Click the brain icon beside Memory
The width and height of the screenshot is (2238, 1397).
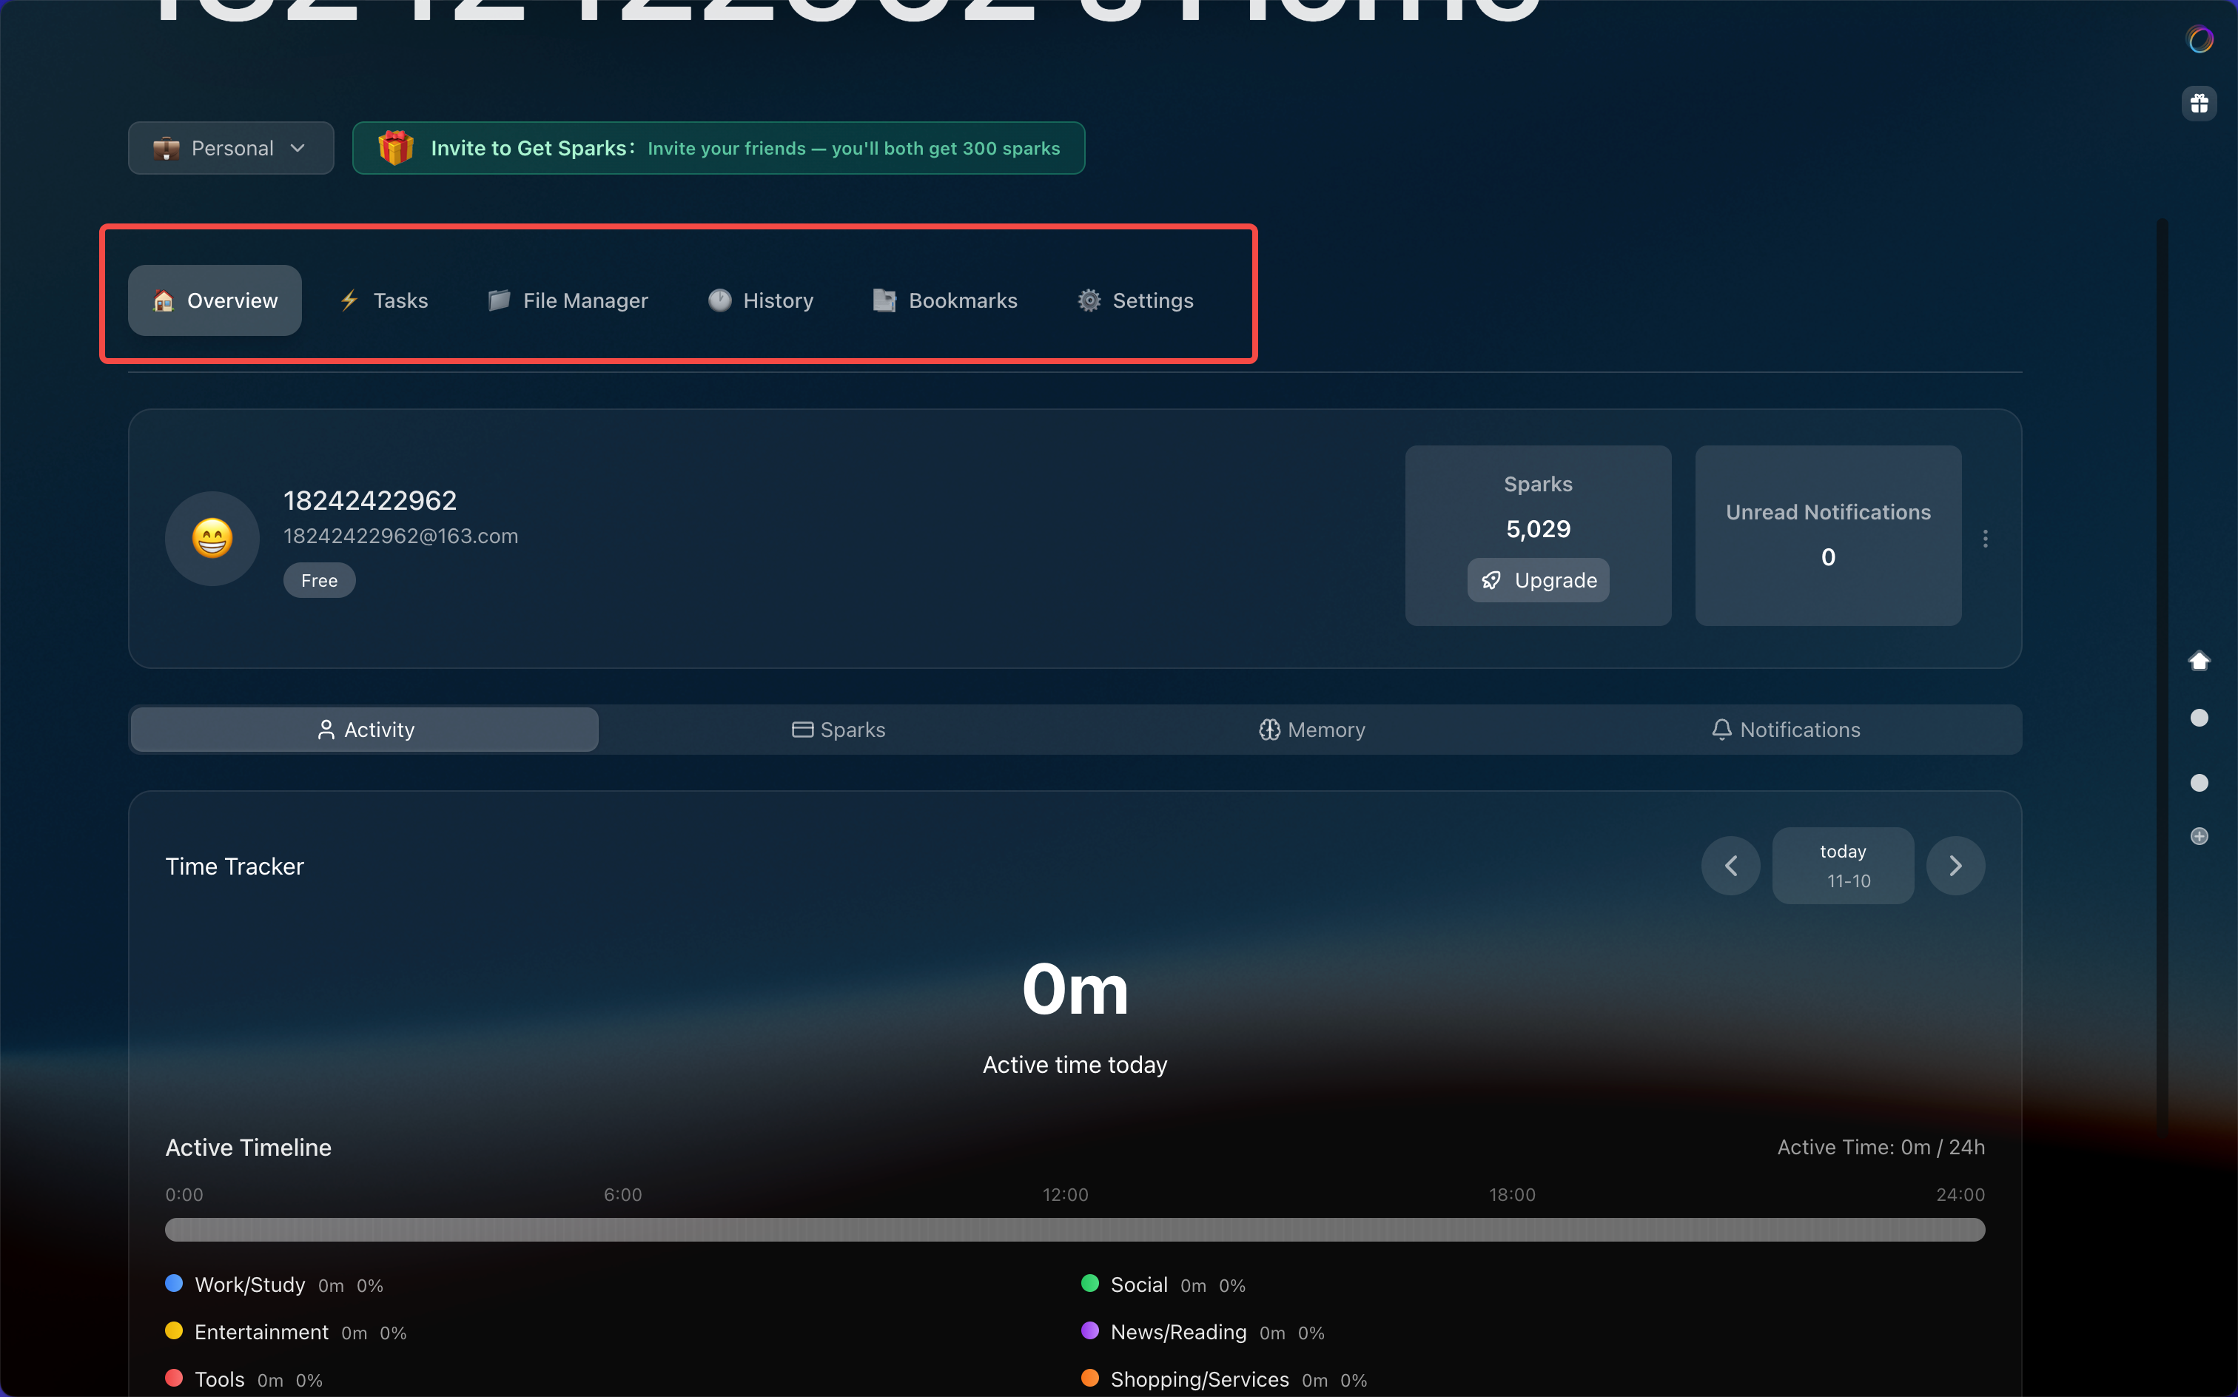point(1270,730)
